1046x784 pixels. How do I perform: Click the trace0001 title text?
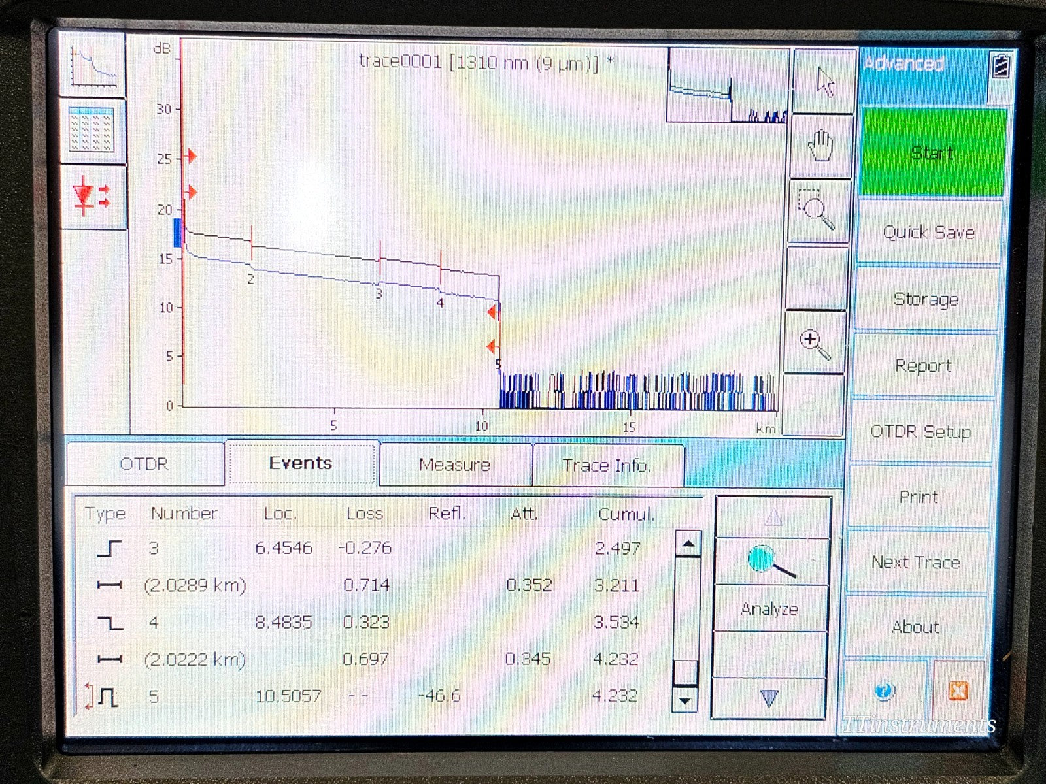[x=488, y=62]
